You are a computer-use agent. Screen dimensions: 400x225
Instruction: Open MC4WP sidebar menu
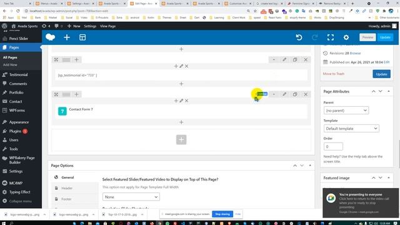(21, 183)
